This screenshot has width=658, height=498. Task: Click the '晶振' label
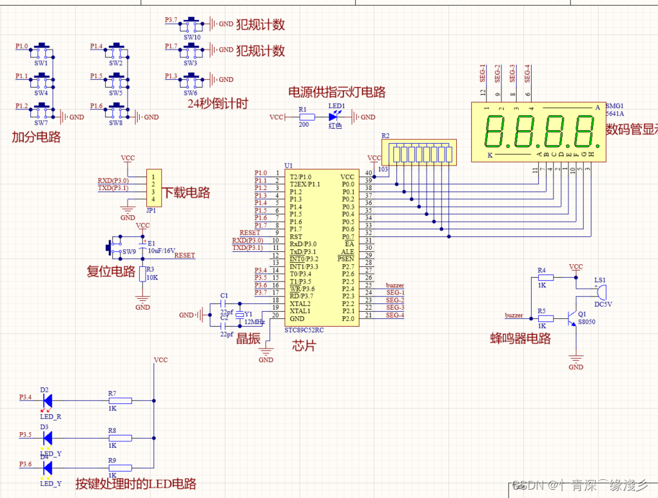tap(248, 339)
